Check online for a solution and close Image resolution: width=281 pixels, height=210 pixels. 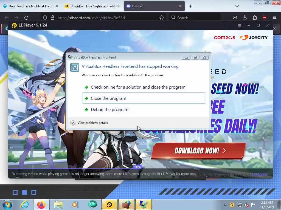pyautogui.click(x=144, y=87)
